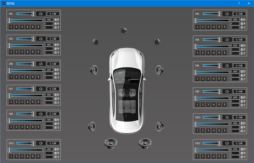The image size is (254, 163).
Task: Select the front left door speaker icon
Action: point(94,70)
